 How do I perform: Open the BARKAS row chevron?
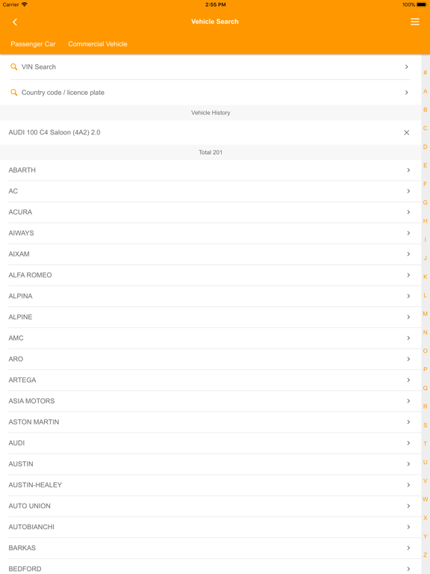pos(408,548)
